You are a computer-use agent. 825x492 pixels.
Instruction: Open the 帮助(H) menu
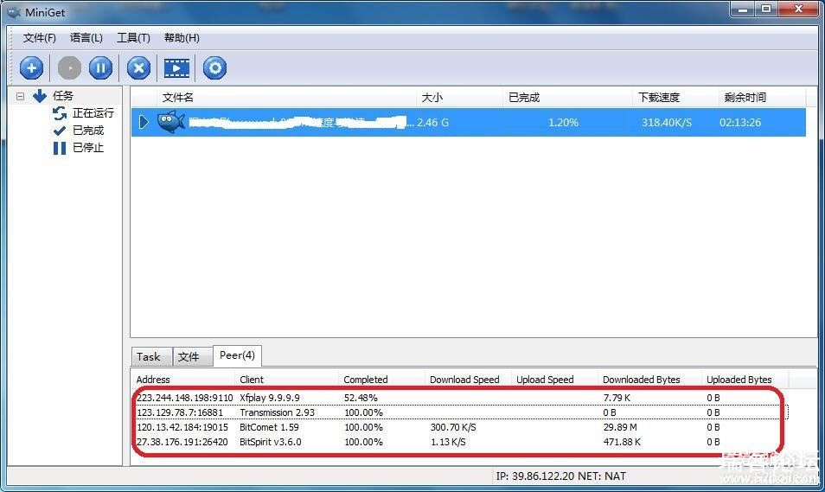point(182,38)
